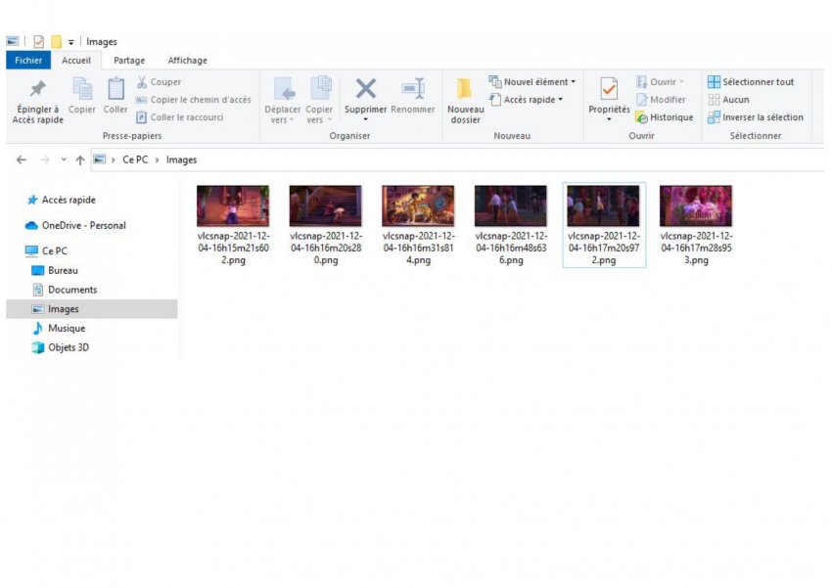Image resolution: width=832 pixels, height=588 pixels.
Task: Click Sélectionner tout
Action: click(751, 82)
